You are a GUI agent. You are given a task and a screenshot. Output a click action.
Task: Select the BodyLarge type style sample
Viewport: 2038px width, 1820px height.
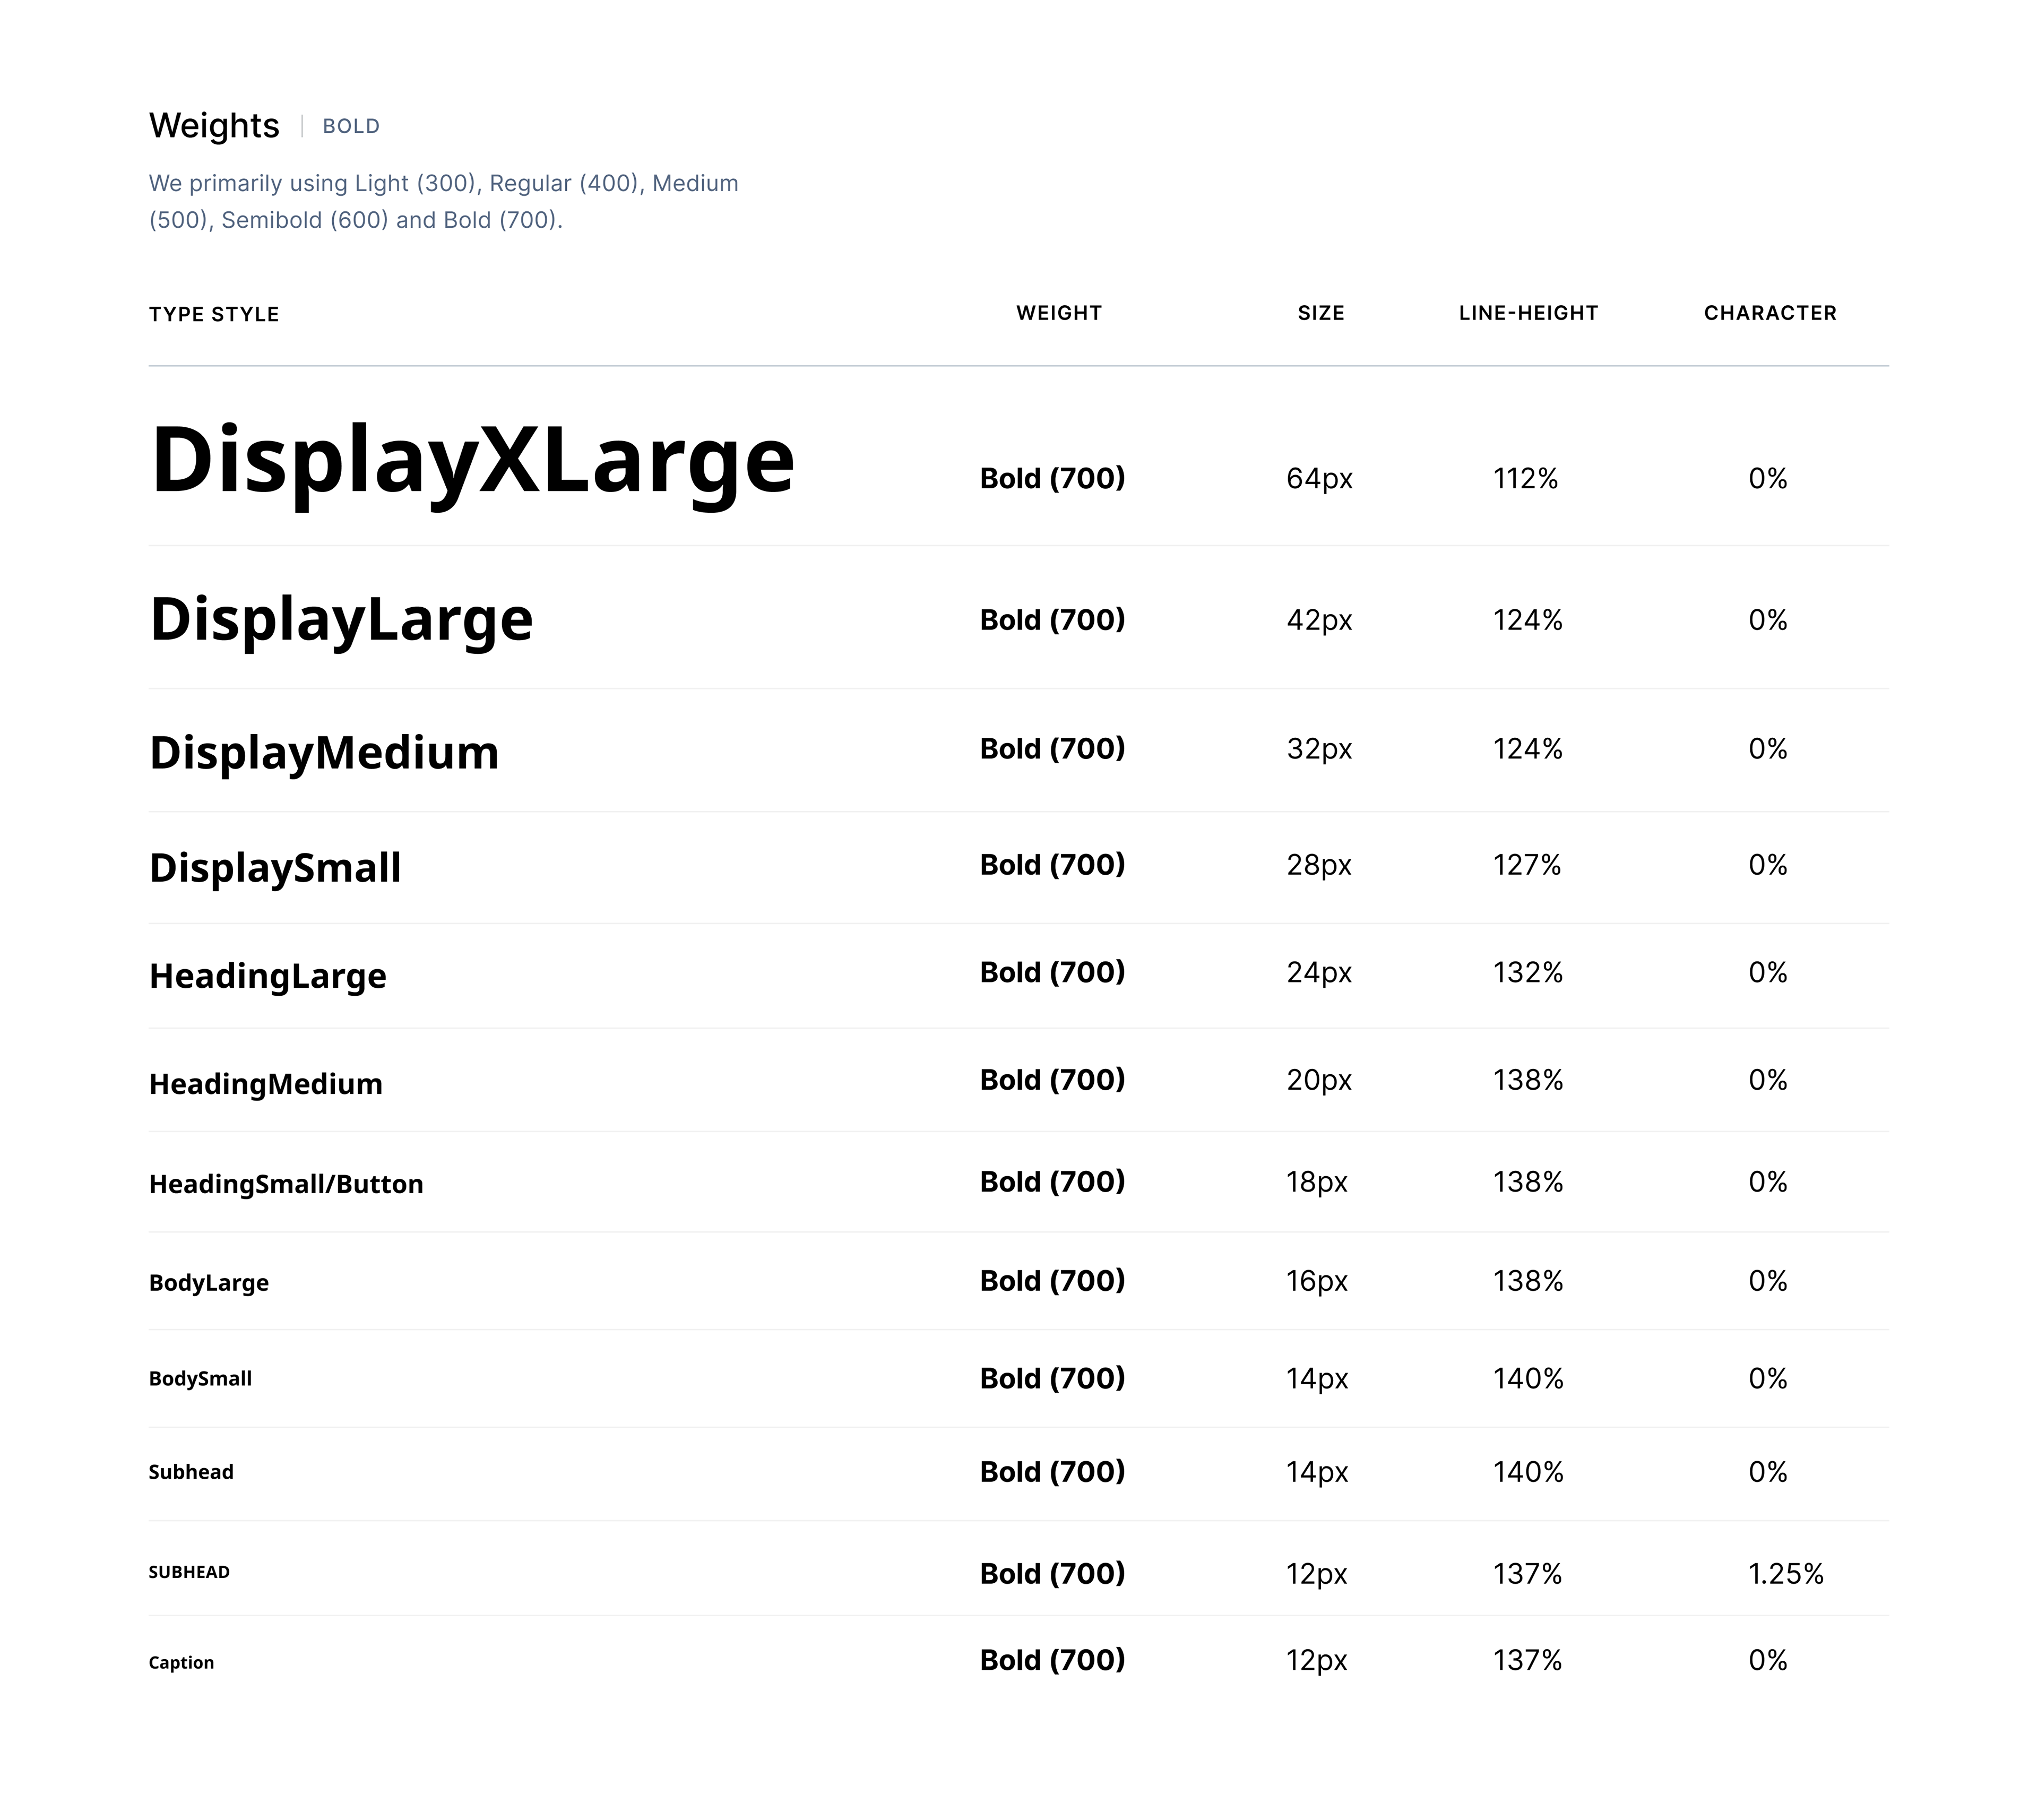click(209, 1283)
